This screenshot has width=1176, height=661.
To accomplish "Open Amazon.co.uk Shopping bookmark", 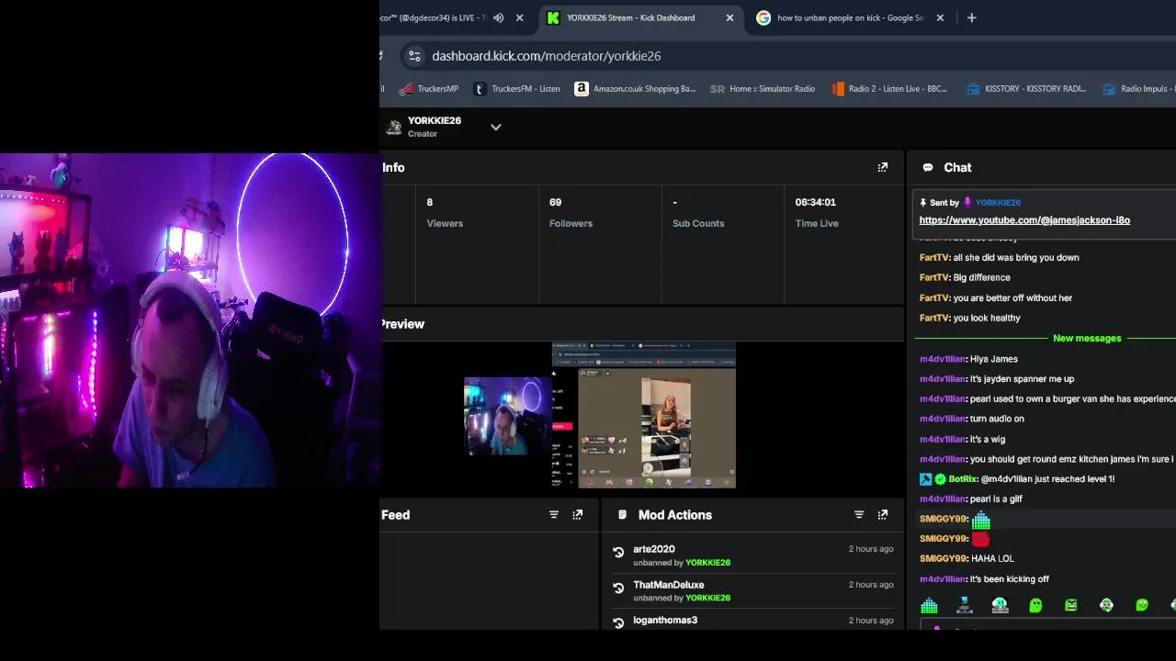I will click(636, 89).
